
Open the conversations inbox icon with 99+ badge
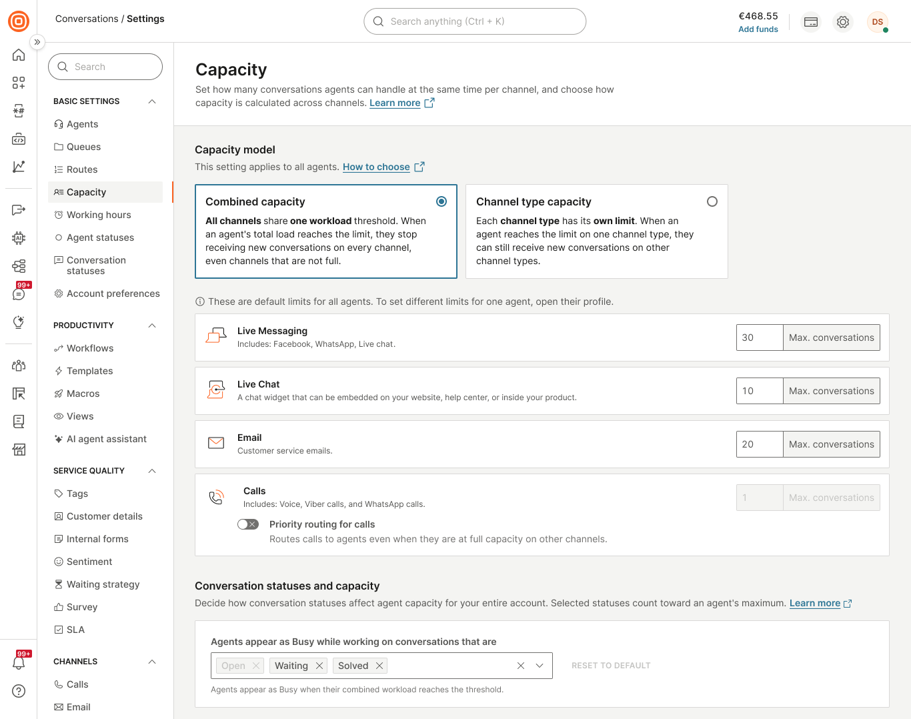19,294
